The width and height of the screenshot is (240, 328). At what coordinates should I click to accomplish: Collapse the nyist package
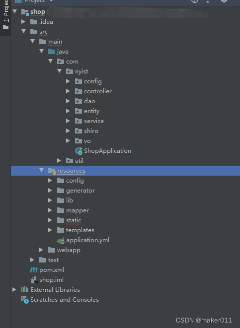coord(59,71)
